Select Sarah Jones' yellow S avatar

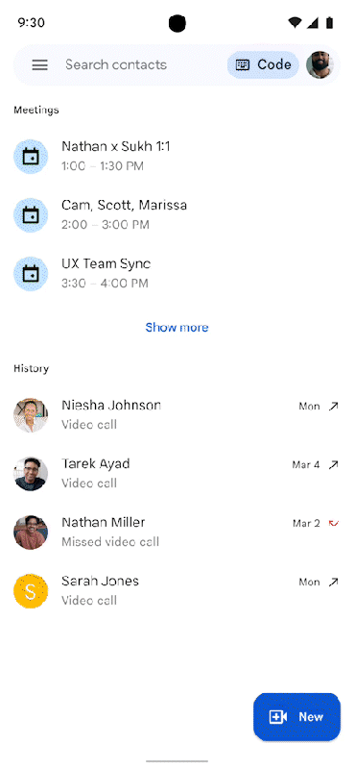click(31, 591)
